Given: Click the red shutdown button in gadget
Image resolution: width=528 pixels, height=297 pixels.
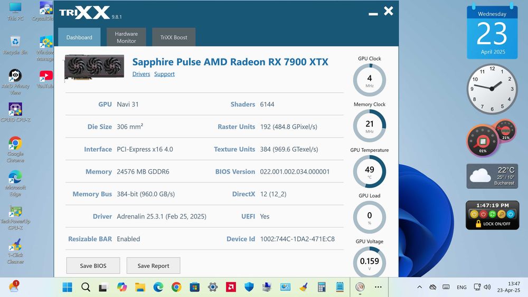Looking at the screenshot, I should click(484, 214).
